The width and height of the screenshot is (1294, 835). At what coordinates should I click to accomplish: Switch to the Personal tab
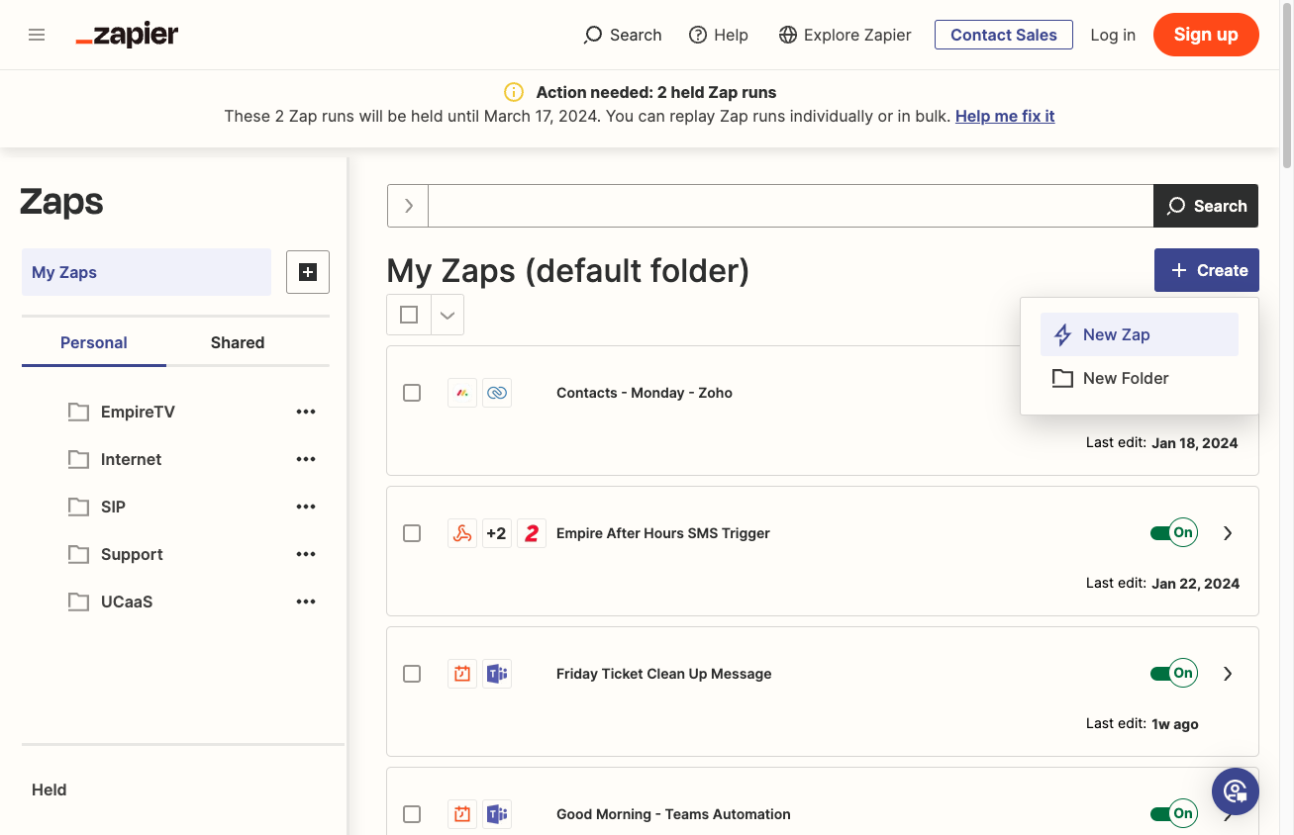[94, 342]
